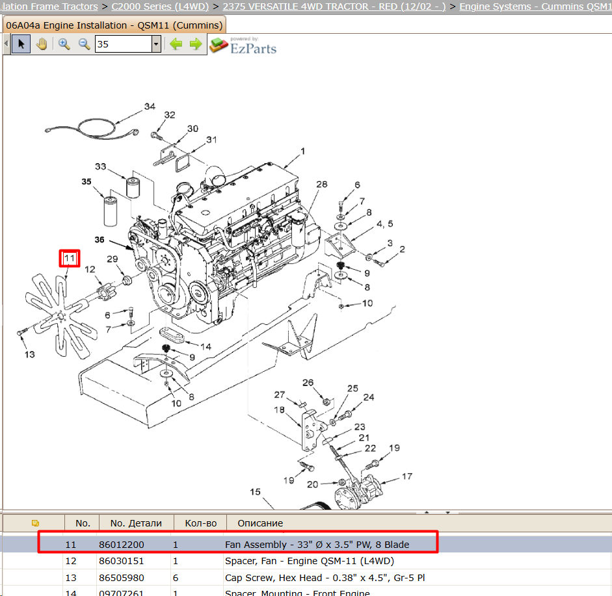Open Articulation Frame Tractors breadcrumb link
The height and width of the screenshot is (596, 612).
(49, 6)
